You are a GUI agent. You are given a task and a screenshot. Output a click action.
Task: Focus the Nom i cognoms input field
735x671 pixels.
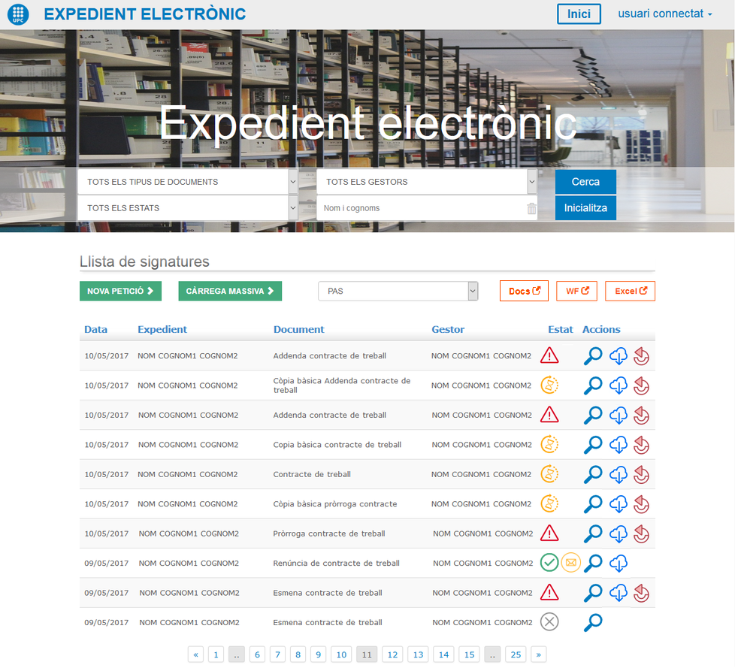(x=421, y=208)
